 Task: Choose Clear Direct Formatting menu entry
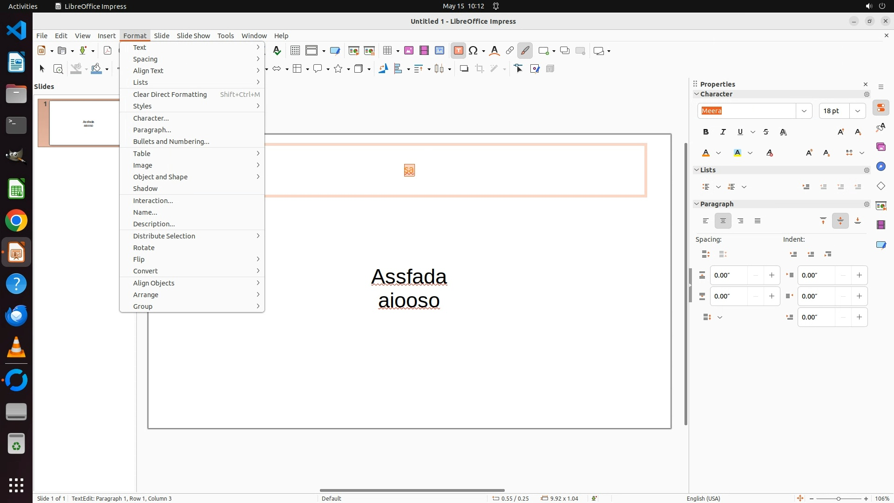coord(170,95)
